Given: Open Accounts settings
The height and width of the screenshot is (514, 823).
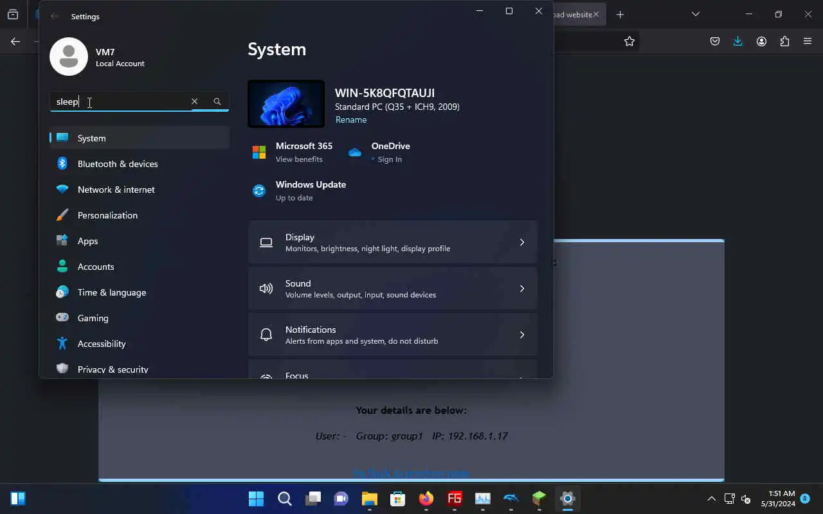Looking at the screenshot, I should (x=140, y=267).
